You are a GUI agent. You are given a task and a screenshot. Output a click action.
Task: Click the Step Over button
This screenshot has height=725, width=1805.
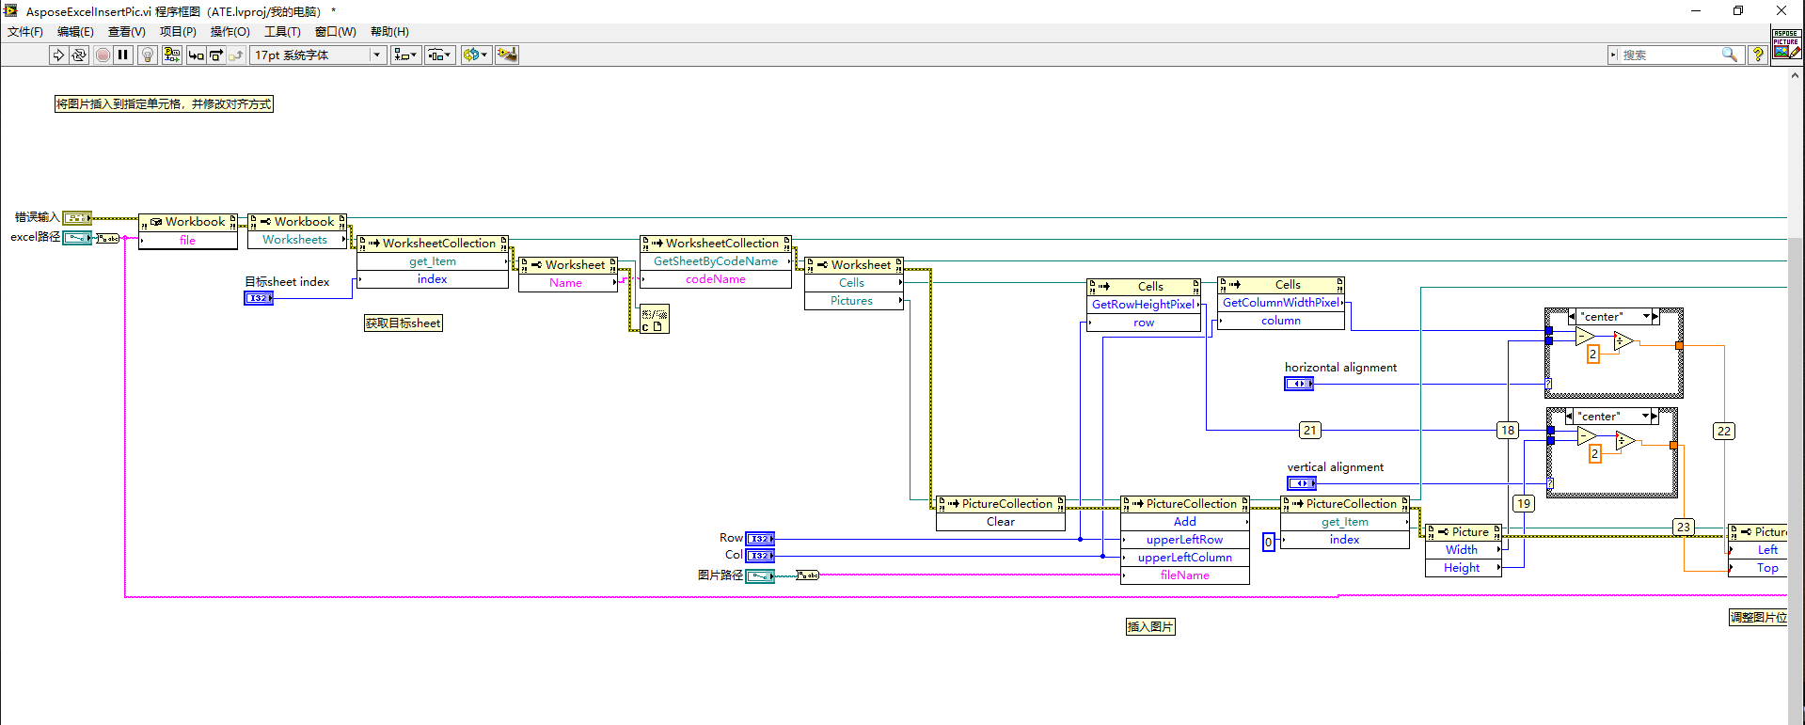(216, 55)
